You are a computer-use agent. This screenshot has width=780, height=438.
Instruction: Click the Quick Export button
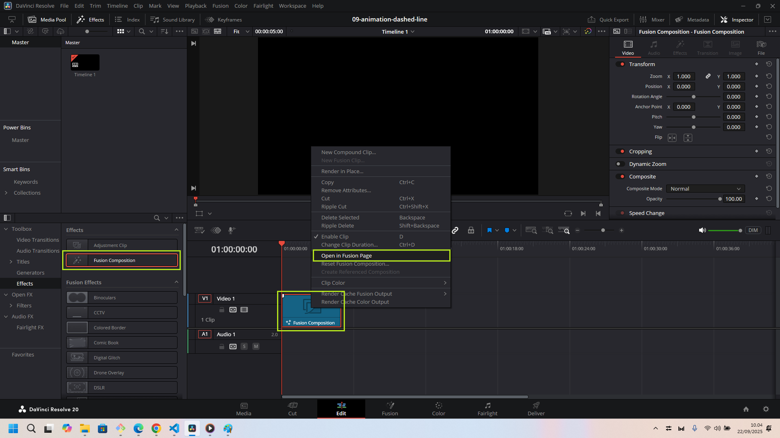click(x=608, y=19)
